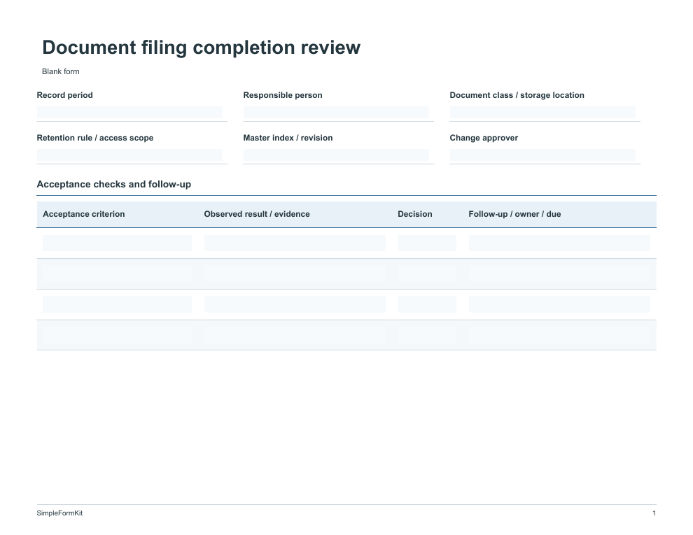The image size is (693, 535).
Task: Click the 'Observed result / evidence' column header
Action: point(257,214)
